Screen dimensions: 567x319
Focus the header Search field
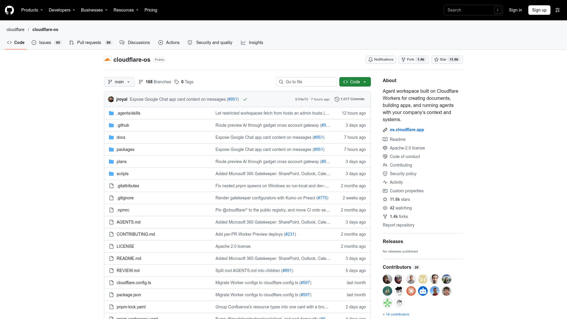[x=473, y=10]
